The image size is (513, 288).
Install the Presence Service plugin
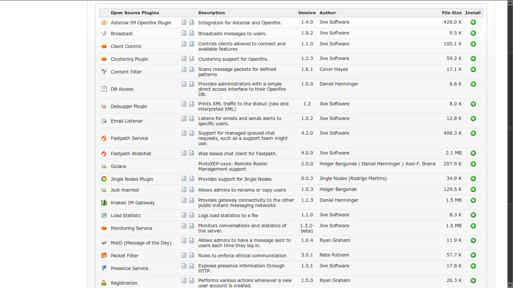tap(473, 266)
